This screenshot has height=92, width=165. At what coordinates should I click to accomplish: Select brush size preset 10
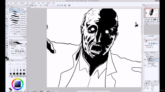point(14,71)
